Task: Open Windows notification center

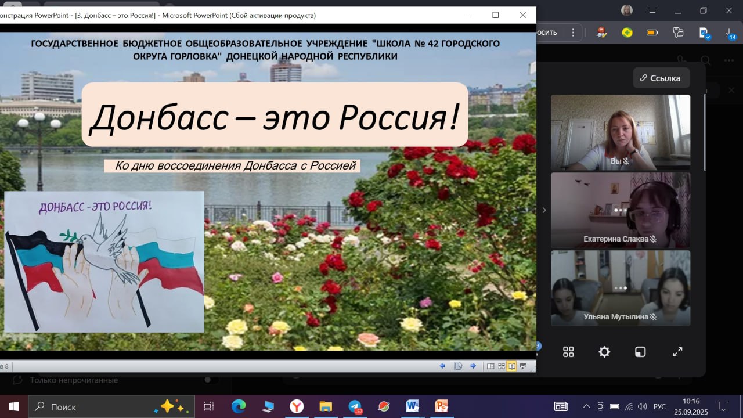Action: [x=724, y=406]
